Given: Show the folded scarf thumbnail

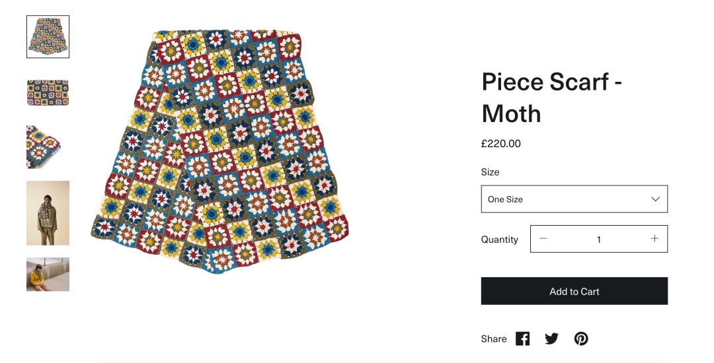Looking at the screenshot, I should pos(48,147).
